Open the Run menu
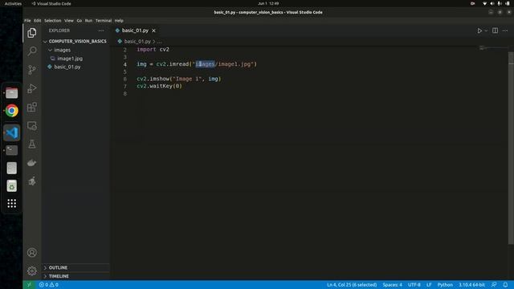 pyautogui.click(x=88, y=20)
